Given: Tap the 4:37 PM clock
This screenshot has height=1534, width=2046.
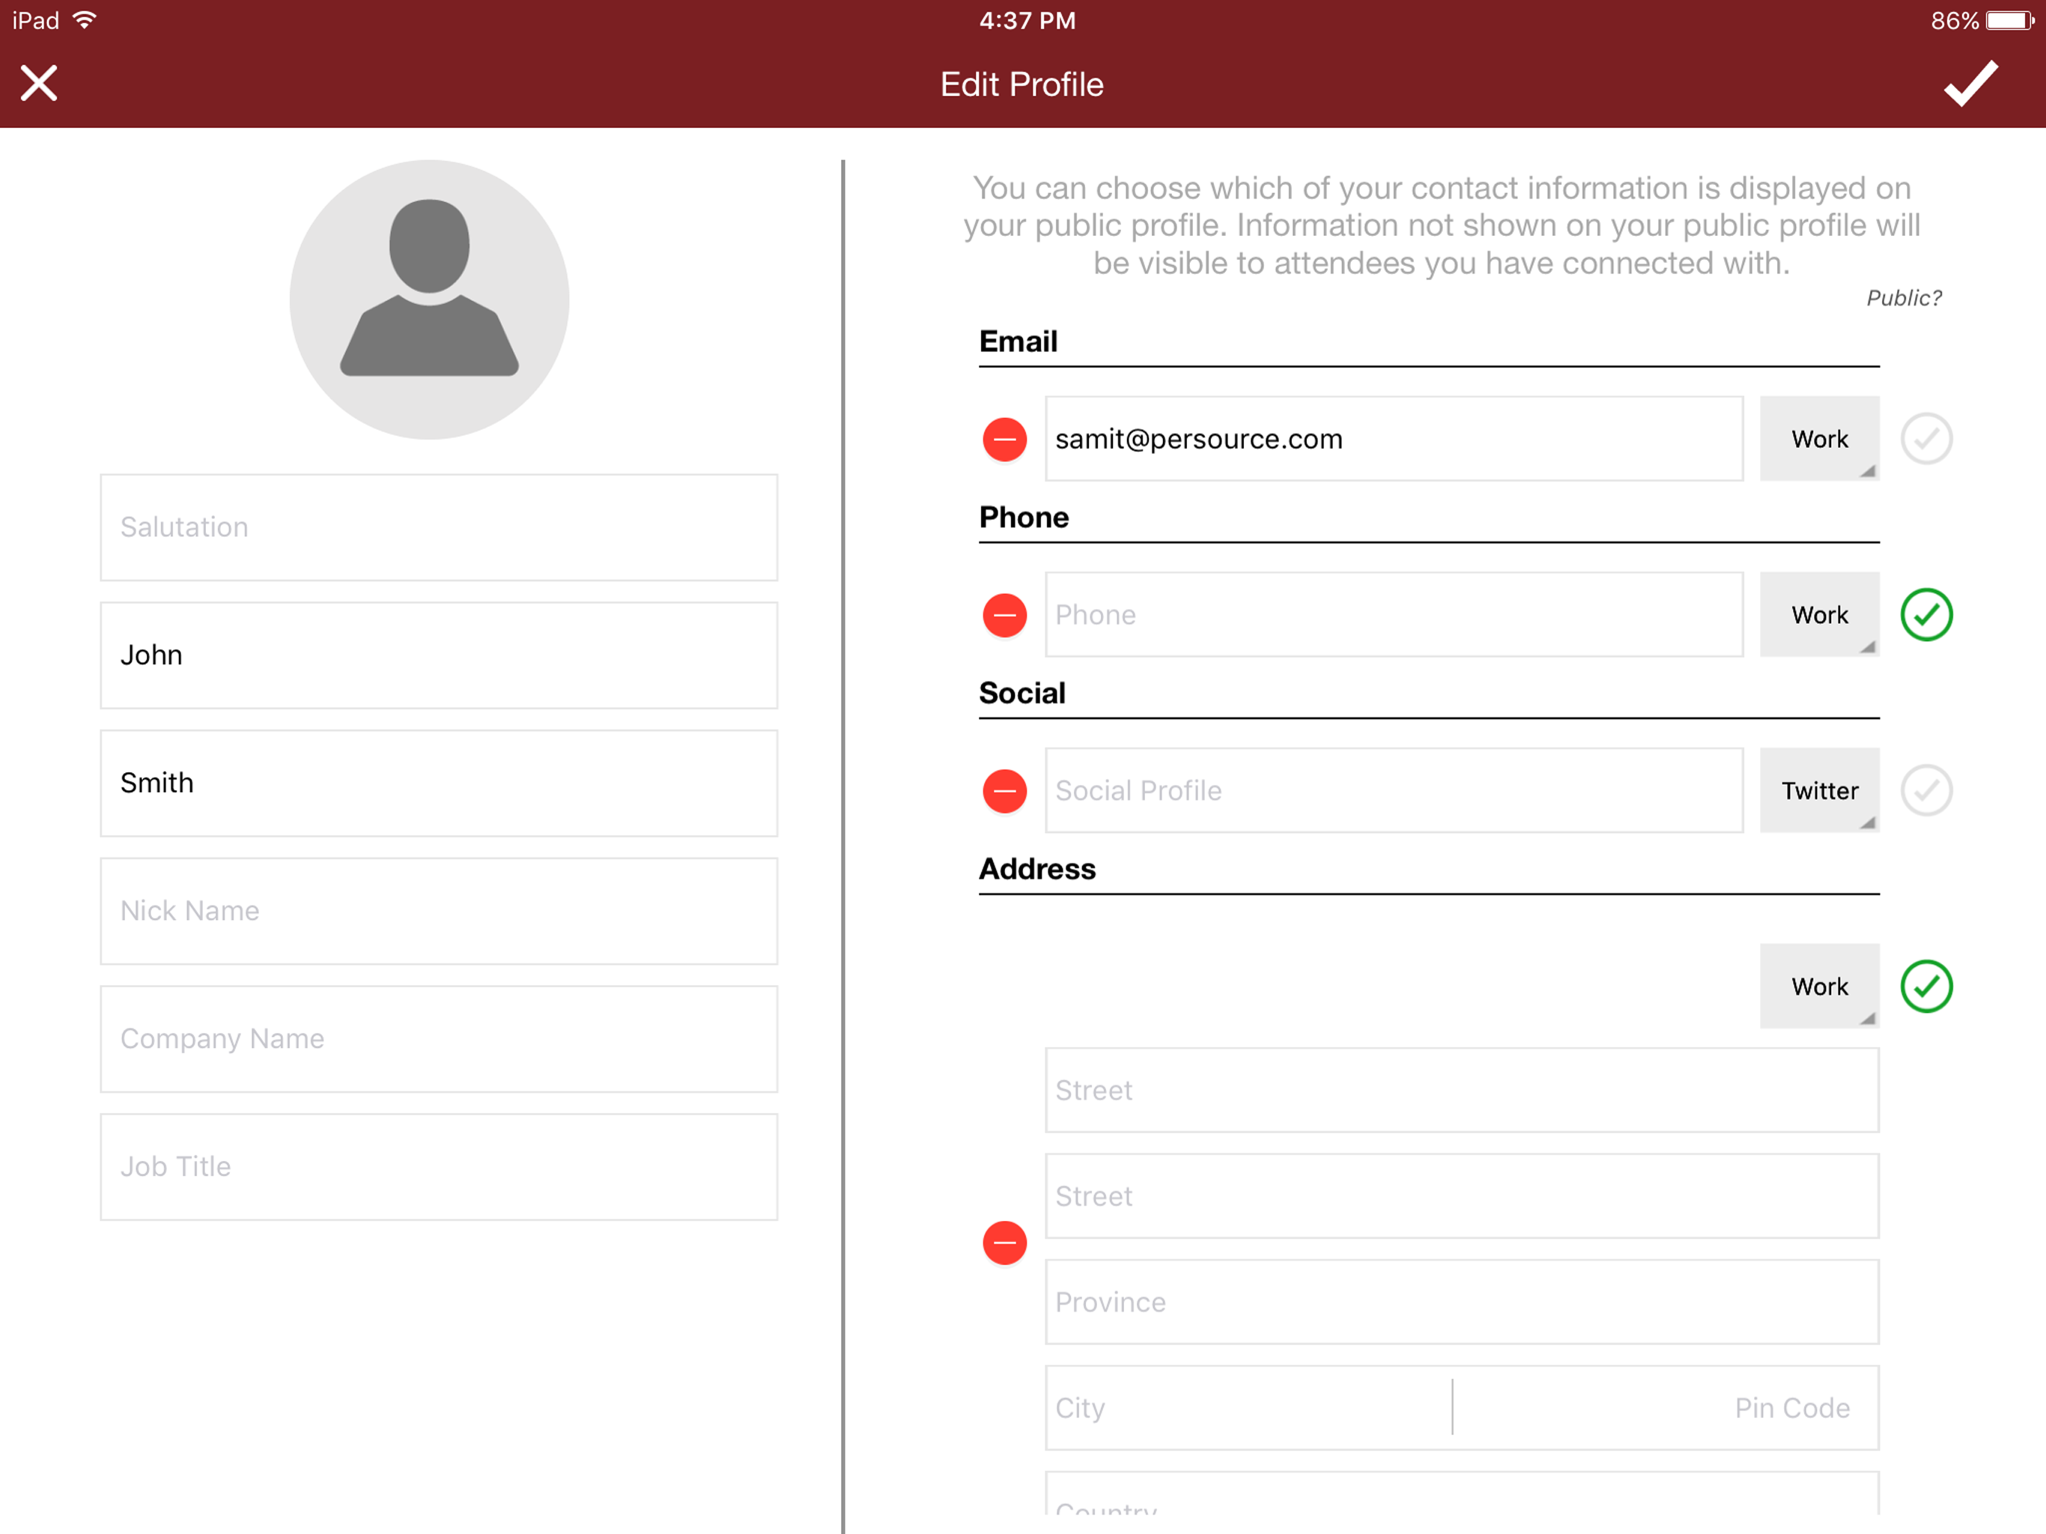Looking at the screenshot, I should [1027, 20].
